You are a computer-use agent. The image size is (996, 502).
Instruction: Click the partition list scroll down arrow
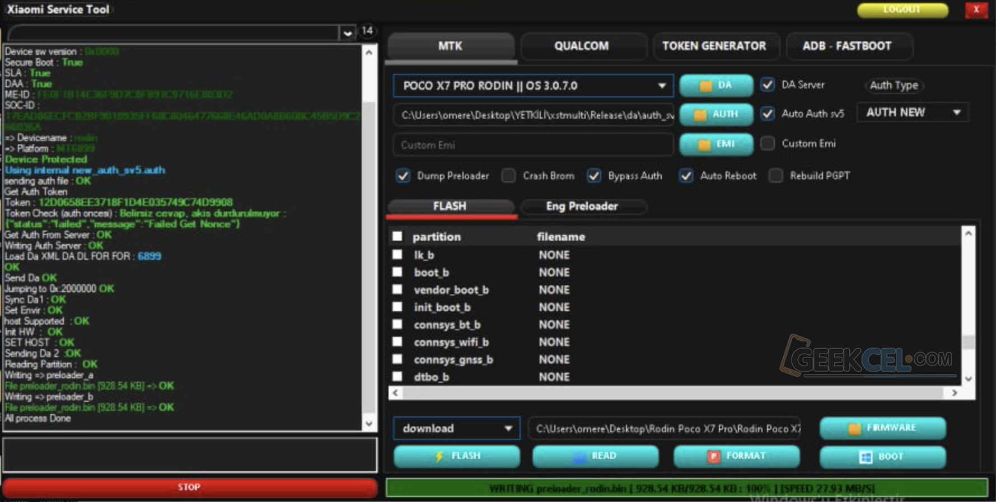pyautogui.click(x=968, y=379)
